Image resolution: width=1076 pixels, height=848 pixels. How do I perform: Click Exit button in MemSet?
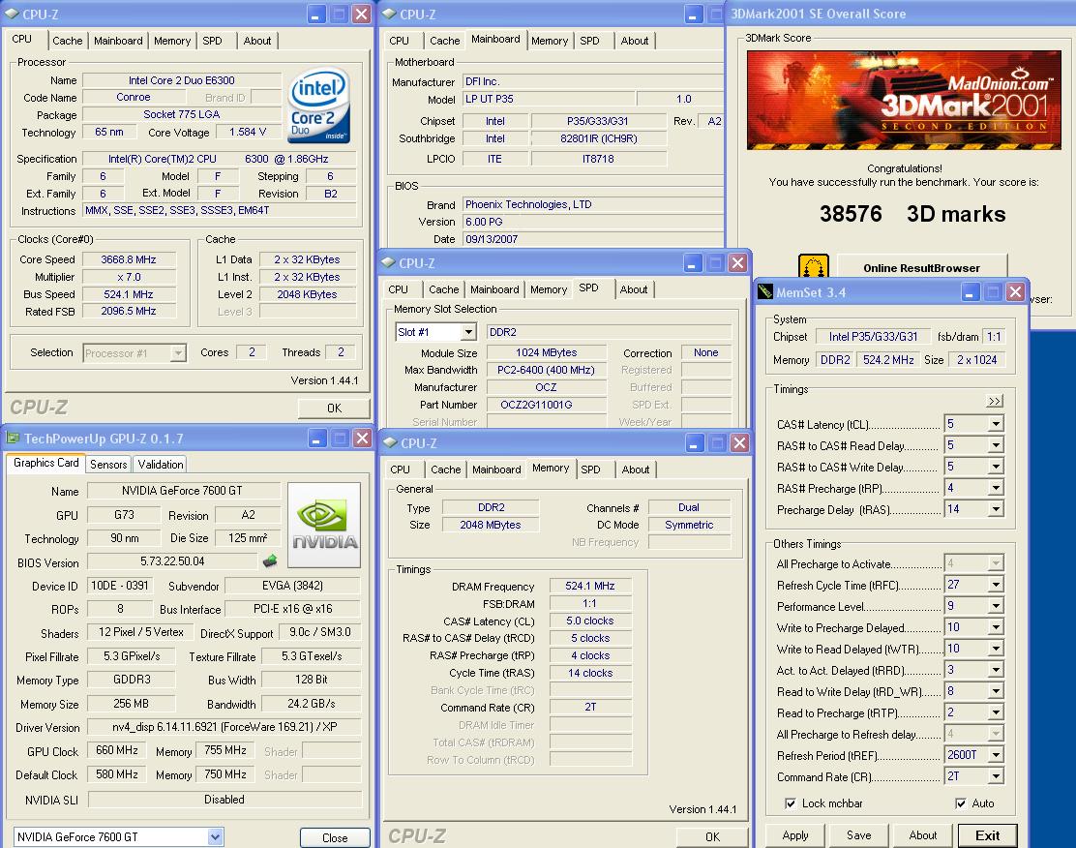coord(988,835)
